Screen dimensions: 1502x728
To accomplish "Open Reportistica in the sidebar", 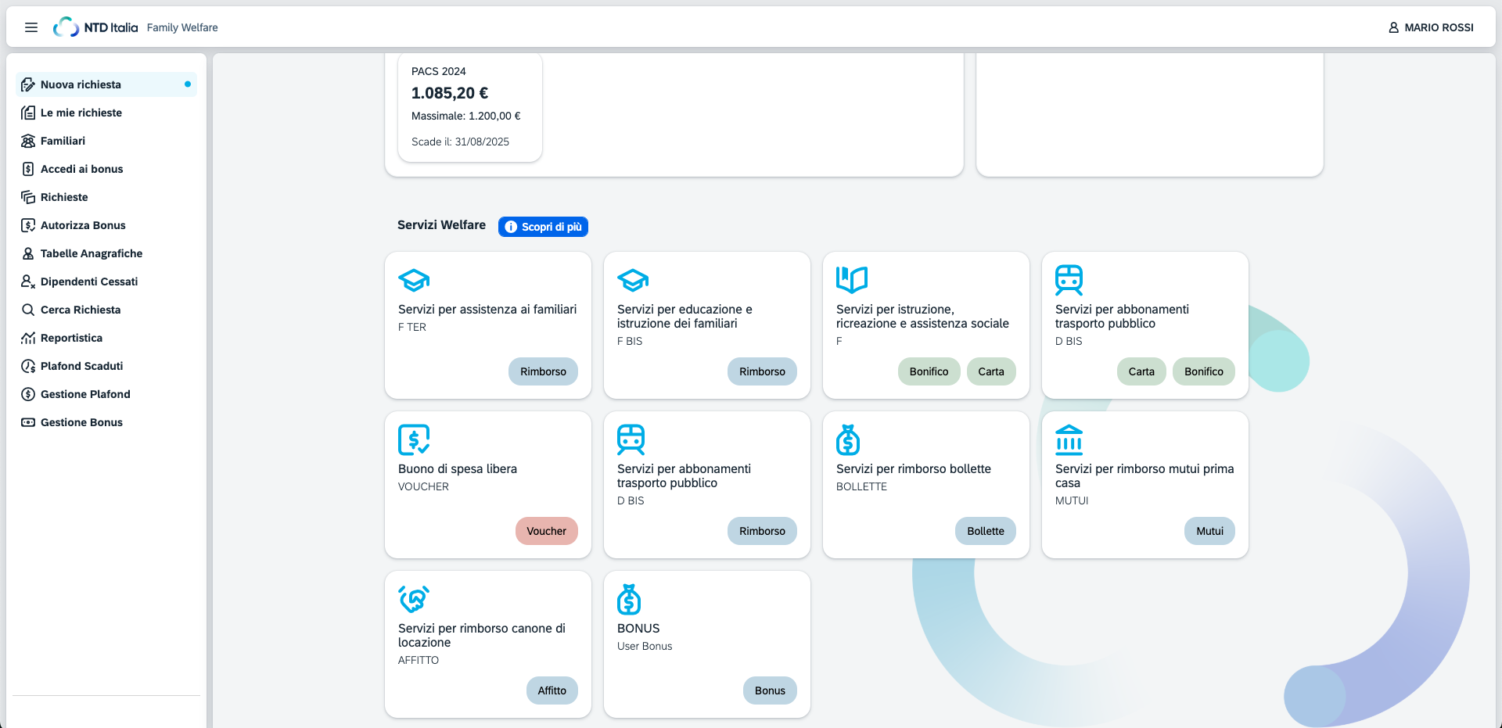I will click(x=106, y=338).
